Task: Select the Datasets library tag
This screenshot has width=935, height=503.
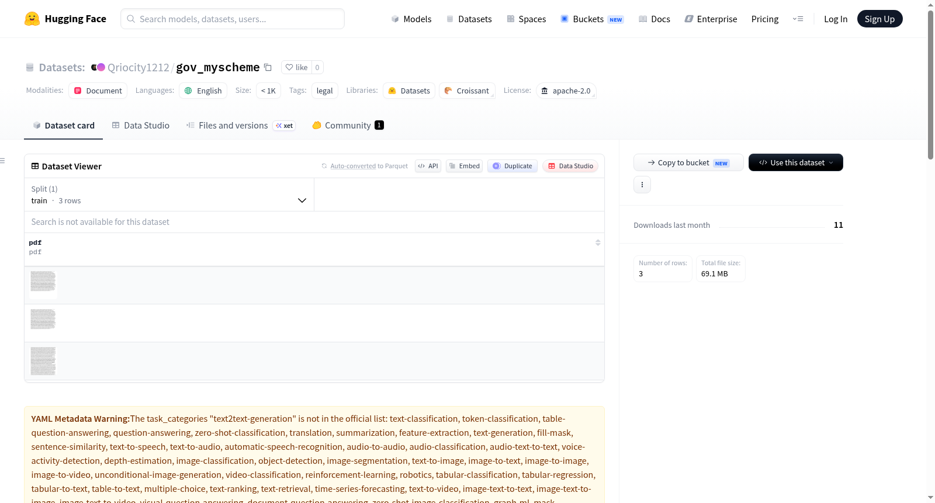Action: tap(409, 91)
